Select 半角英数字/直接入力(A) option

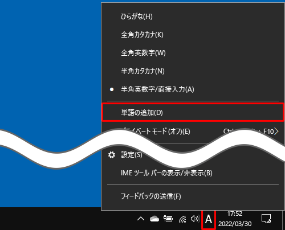click(193, 89)
